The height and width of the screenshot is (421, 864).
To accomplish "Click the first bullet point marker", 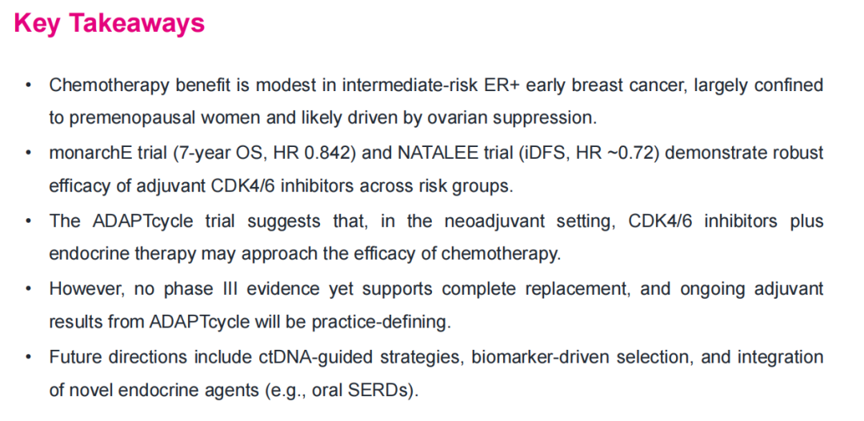I will (28, 85).
